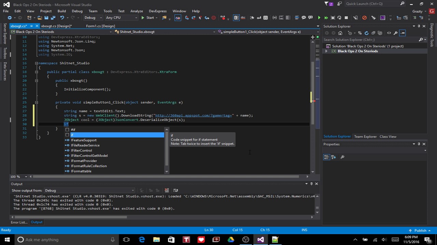Switch to the xboxgt.cs [Design]* tab
437x245 pixels.
(56, 26)
